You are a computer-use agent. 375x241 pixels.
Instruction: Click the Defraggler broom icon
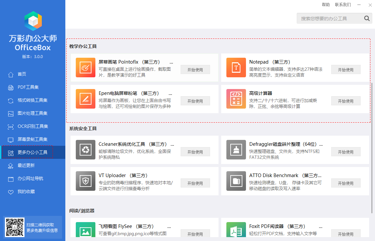[x=236, y=150]
